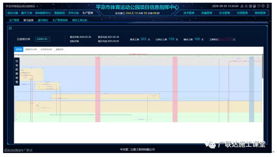Switch to the 数字例会 sub-tab
Image resolution: width=277 pixels, height=157 pixels.
pyautogui.click(x=43, y=20)
